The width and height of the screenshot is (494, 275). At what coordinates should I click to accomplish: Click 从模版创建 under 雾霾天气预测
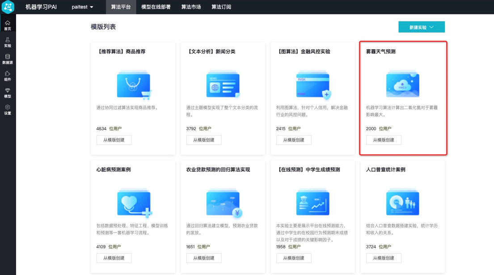click(384, 140)
